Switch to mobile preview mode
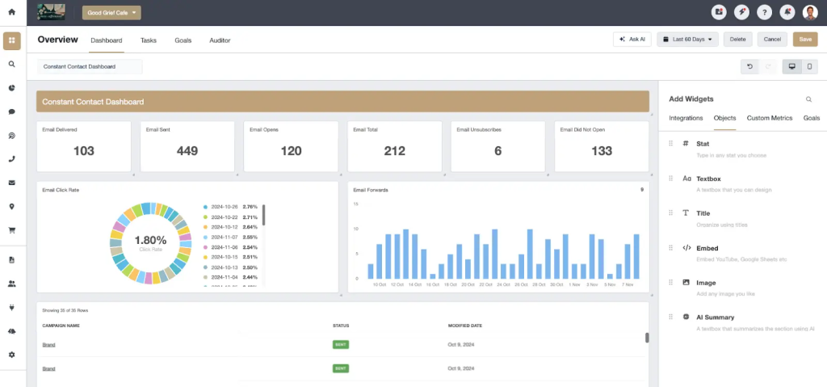Image resolution: width=827 pixels, height=387 pixels. (x=809, y=66)
